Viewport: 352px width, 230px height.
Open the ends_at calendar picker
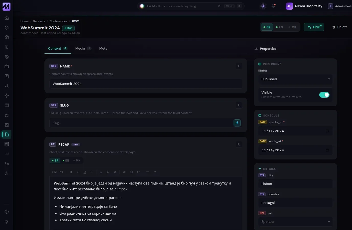pos(327,150)
